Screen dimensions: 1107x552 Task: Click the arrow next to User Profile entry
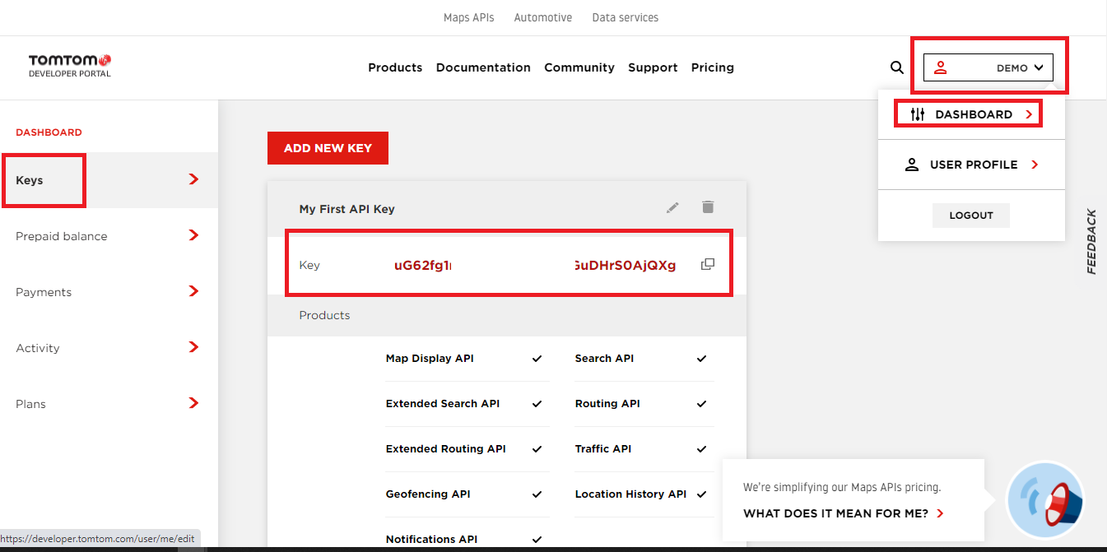tap(1035, 165)
